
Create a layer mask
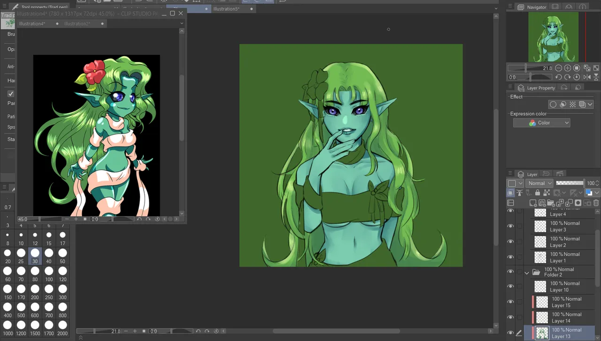578,203
